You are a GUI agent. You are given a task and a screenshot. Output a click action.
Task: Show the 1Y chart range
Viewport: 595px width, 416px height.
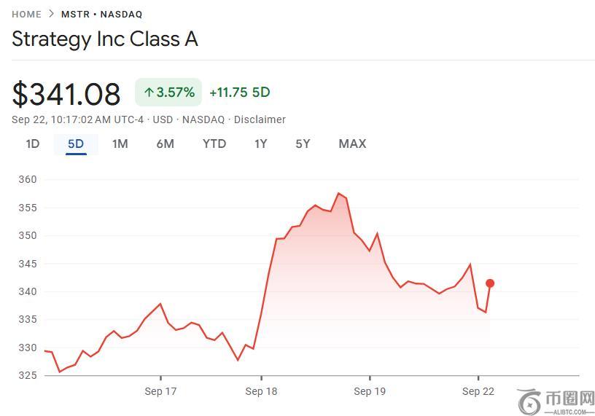[x=261, y=144]
